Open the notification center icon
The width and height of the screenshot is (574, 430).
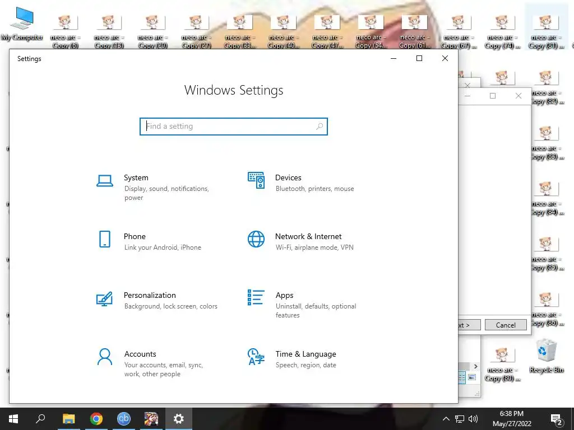pos(557,419)
